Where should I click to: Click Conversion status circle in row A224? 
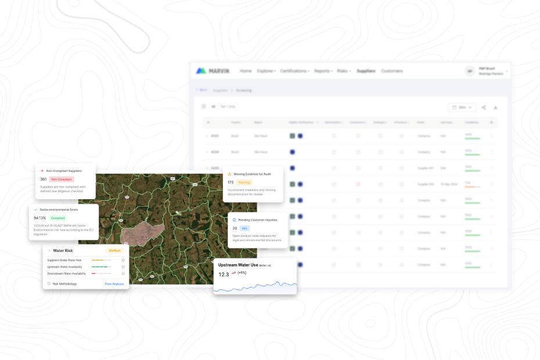[x=358, y=152]
